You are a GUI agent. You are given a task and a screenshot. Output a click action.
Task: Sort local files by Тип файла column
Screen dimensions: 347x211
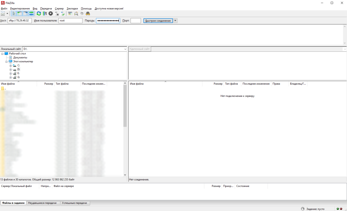point(67,84)
